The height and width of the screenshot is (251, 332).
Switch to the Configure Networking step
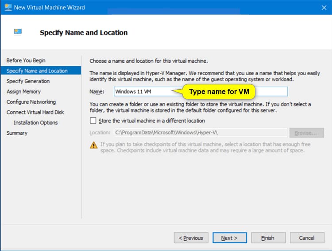pos(31,102)
